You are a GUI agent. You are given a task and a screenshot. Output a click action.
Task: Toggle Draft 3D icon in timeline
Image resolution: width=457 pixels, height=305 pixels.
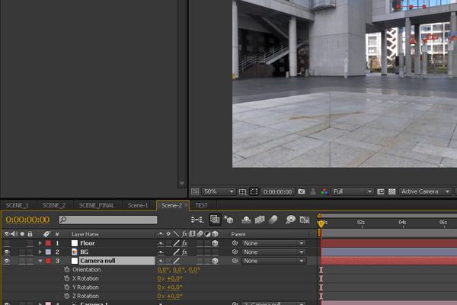tap(228, 219)
